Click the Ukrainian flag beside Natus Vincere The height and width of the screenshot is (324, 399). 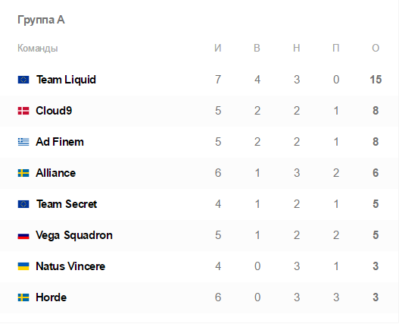point(23,266)
